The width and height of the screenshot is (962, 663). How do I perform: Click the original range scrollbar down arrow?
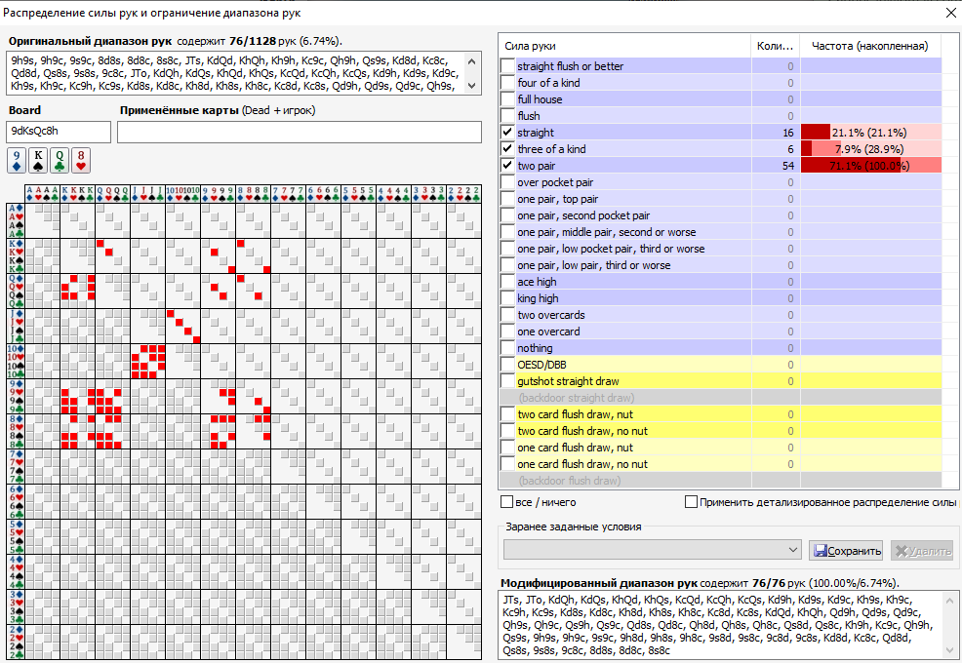click(x=472, y=86)
